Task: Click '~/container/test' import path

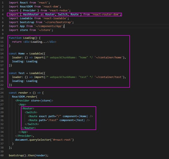Action: coord(109,77)
